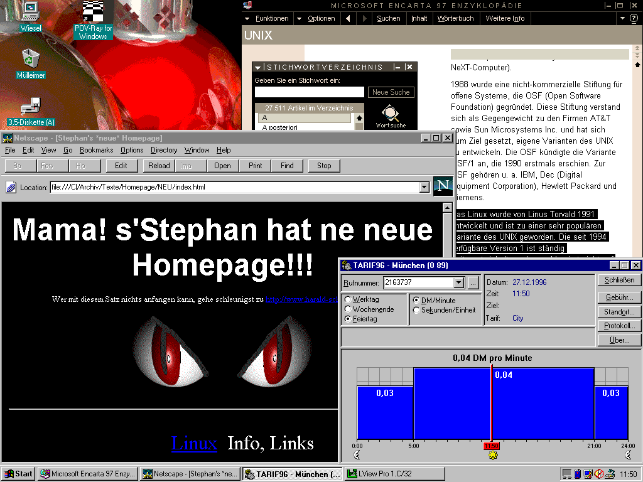Click the Netscape Location URL field
The image size is (643, 482).
(x=235, y=187)
